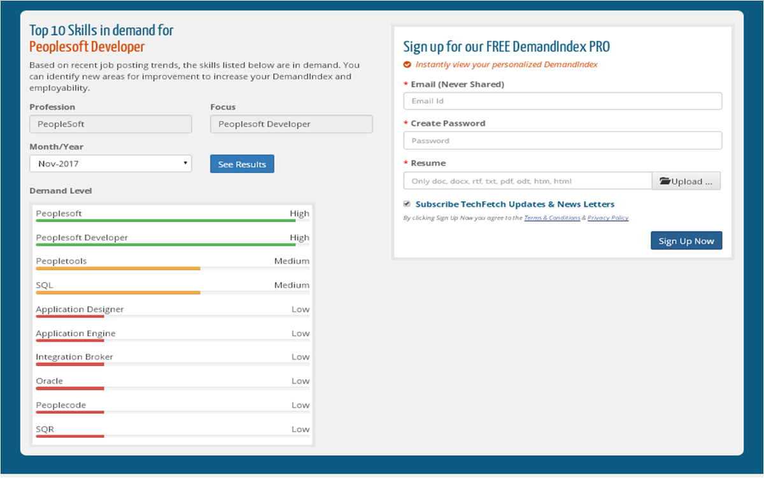Click the SQL orange demand bar

point(118,293)
